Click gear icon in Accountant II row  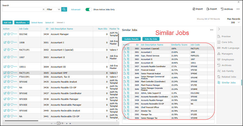(x=8, y=57)
